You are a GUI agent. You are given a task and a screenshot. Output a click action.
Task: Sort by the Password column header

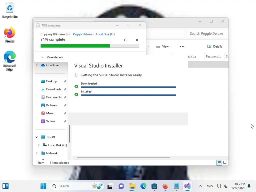[x=213, y=56]
